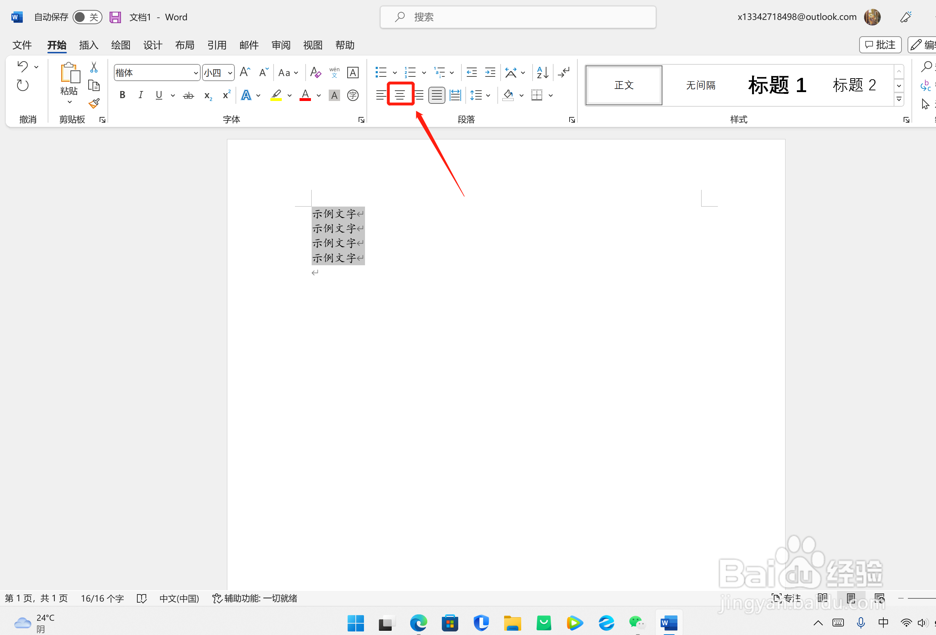Show or hide paragraph marks
Screen dimensions: 936x635
tap(564, 73)
